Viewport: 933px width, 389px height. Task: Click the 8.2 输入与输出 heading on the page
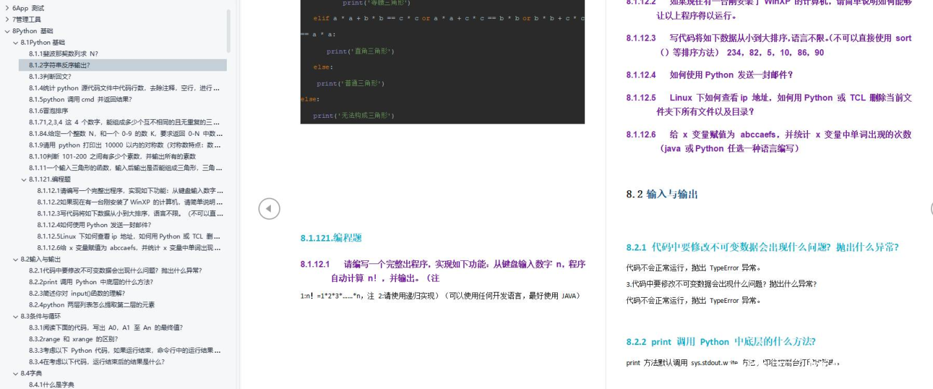tap(662, 194)
